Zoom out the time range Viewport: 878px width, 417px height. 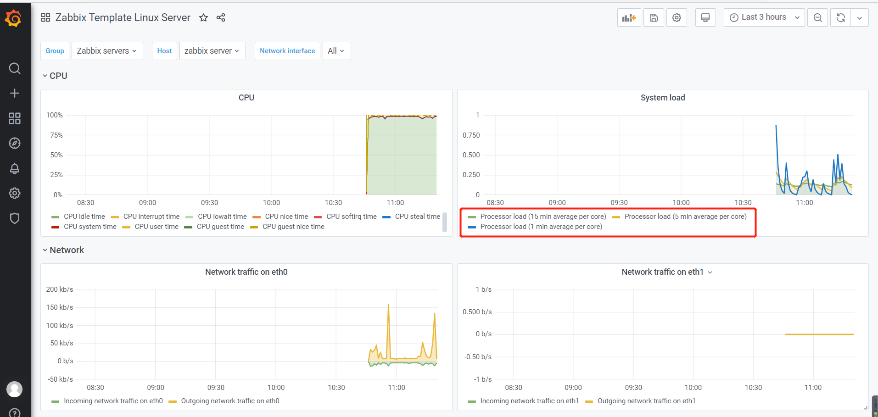(x=818, y=17)
